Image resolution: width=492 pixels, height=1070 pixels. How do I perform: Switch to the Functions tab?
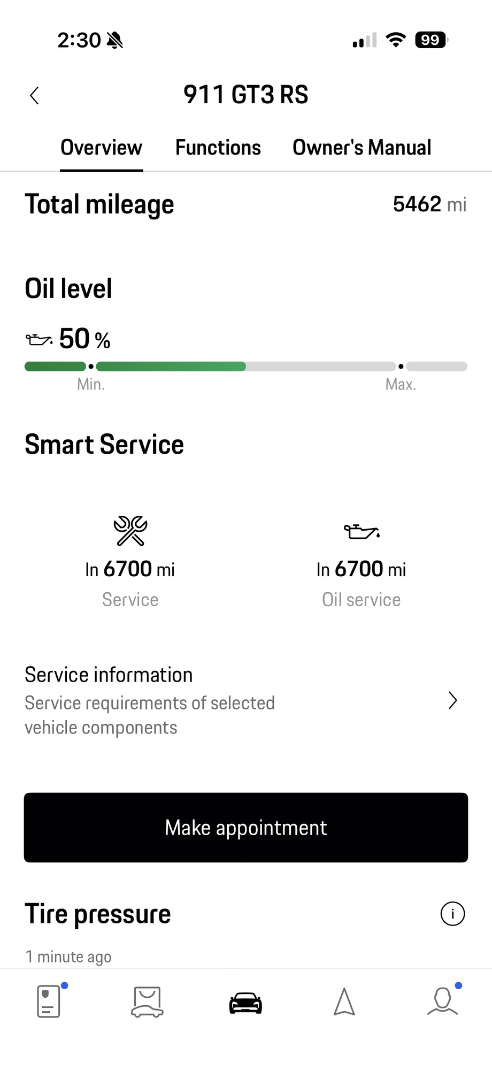(x=218, y=148)
